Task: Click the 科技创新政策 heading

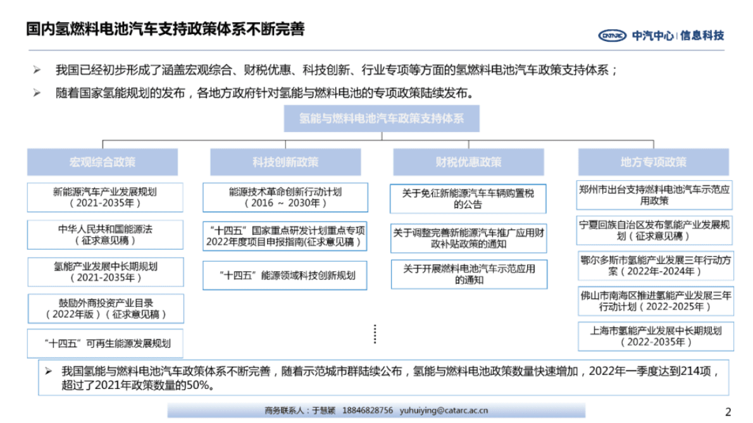Action: 286,162
